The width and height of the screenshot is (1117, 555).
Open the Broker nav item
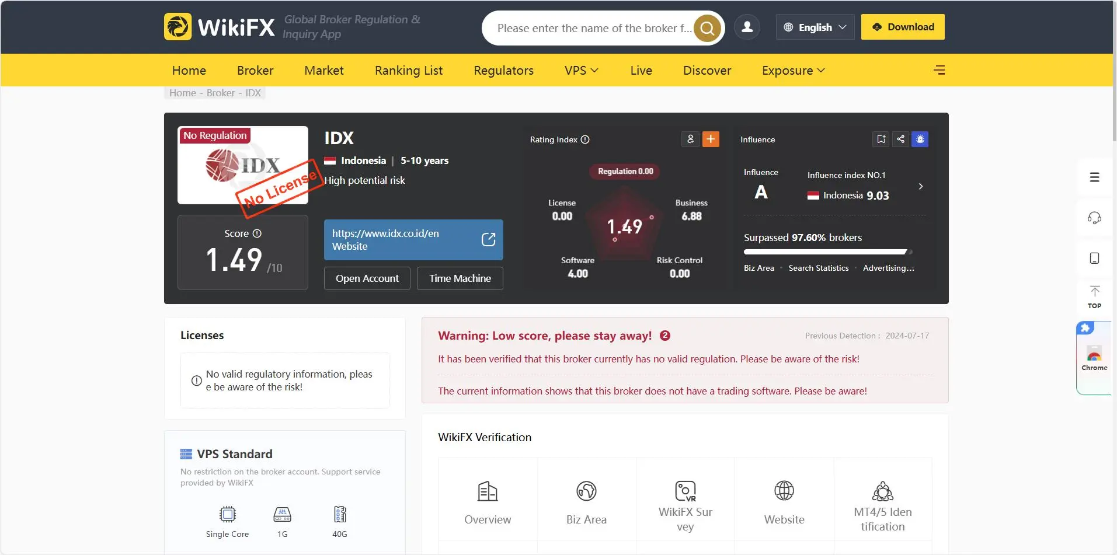click(255, 70)
